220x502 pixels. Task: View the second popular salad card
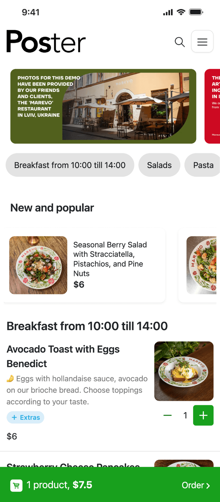click(x=201, y=265)
